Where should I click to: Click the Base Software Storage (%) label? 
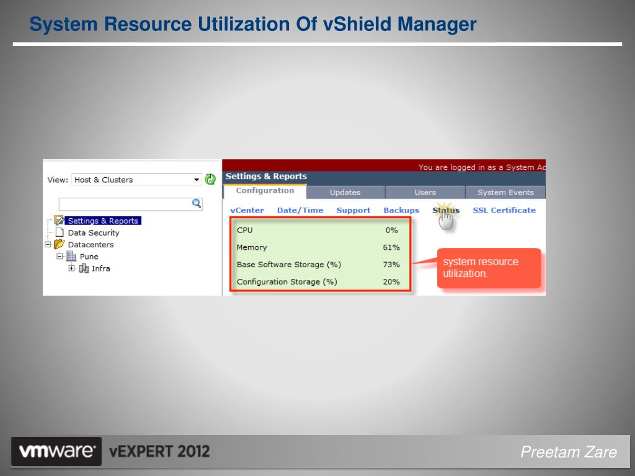point(289,265)
